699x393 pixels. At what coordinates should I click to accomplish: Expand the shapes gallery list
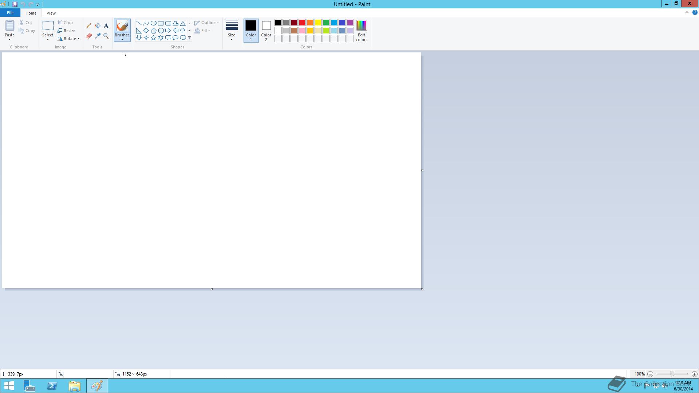189,38
